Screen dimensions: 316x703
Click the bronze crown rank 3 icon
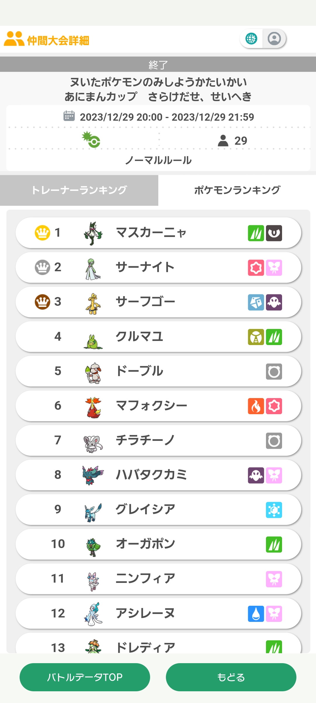point(42,302)
